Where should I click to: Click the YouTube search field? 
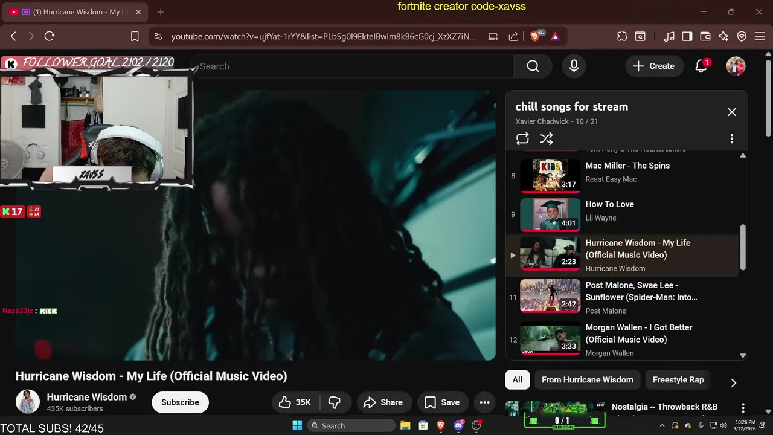pyautogui.click(x=352, y=66)
